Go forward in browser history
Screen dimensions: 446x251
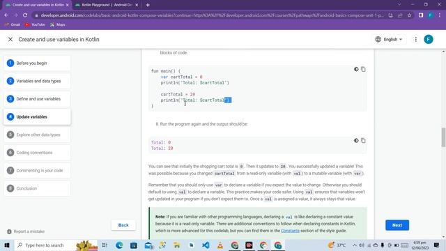(15, 15)
